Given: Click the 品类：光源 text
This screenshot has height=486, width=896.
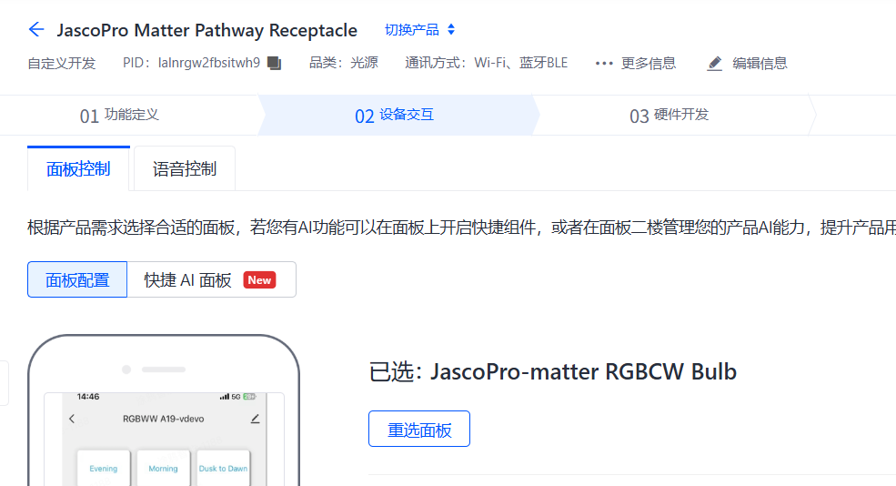Looking at the screenshot, I should 344,63.
